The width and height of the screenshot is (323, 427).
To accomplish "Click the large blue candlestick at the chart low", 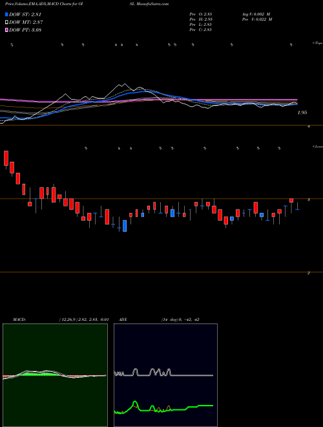I will click(125, 226).
